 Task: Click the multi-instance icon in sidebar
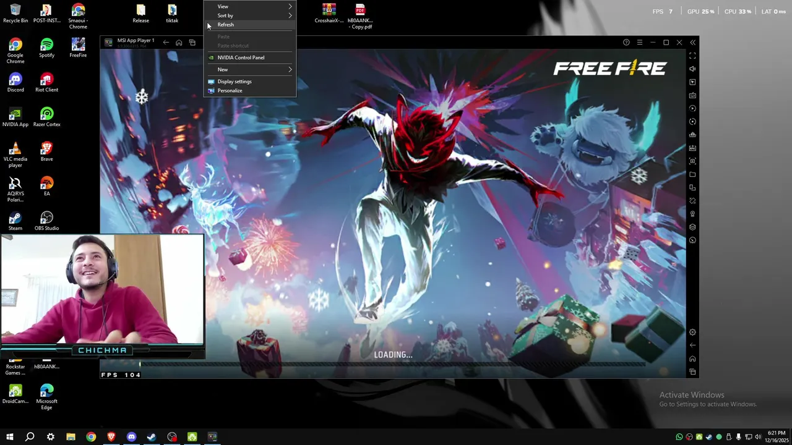pyautogui.click(x=692, y=188)
